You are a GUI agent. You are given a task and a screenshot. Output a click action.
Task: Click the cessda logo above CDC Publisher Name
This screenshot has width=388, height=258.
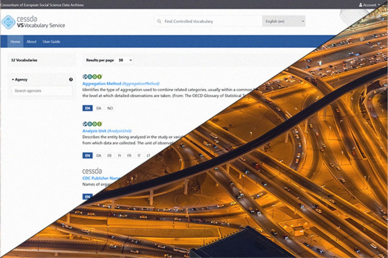92,171
